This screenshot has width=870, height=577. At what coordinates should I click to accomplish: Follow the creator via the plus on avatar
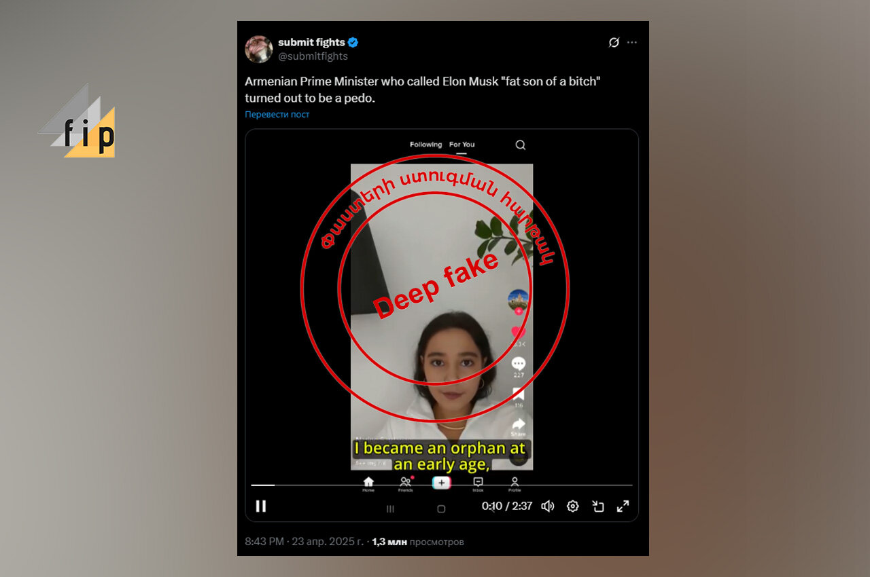coord(519,310)
